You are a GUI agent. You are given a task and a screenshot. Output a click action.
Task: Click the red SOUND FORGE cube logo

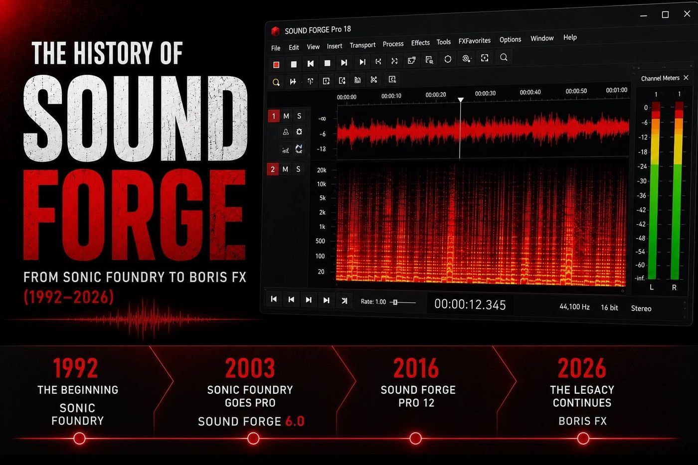275,31
